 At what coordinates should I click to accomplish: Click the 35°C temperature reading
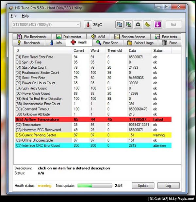click(98, 25)
